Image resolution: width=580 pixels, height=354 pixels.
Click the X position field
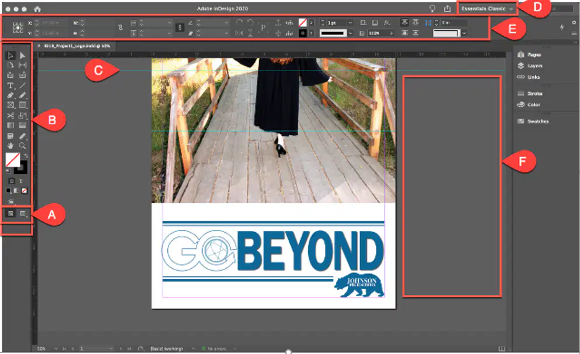(x=55, y=23)
